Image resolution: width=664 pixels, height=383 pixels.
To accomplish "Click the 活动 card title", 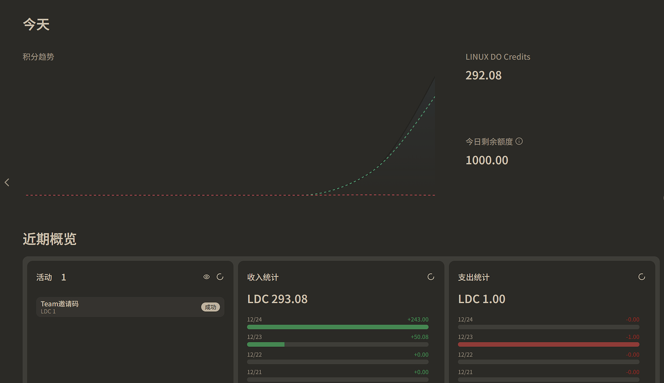I will 44,277.
